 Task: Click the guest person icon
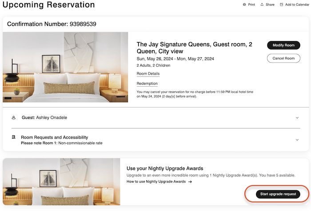[13, 118]
